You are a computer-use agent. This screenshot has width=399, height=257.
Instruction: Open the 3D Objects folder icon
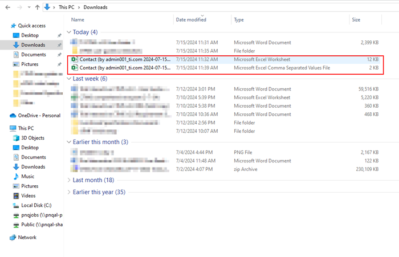point(15,138)
